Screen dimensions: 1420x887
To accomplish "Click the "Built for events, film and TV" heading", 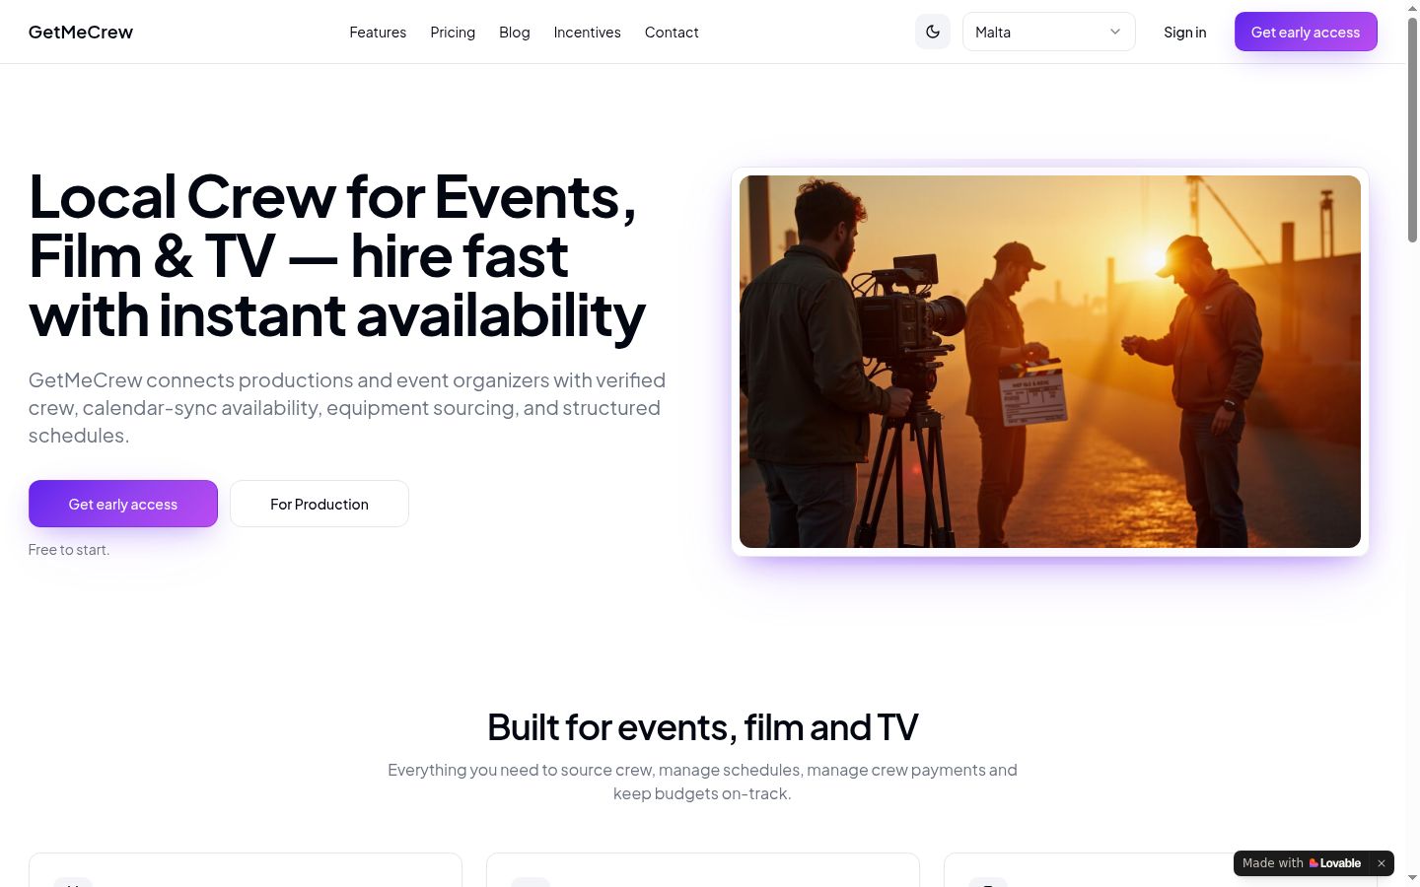I will coord(703,727).
